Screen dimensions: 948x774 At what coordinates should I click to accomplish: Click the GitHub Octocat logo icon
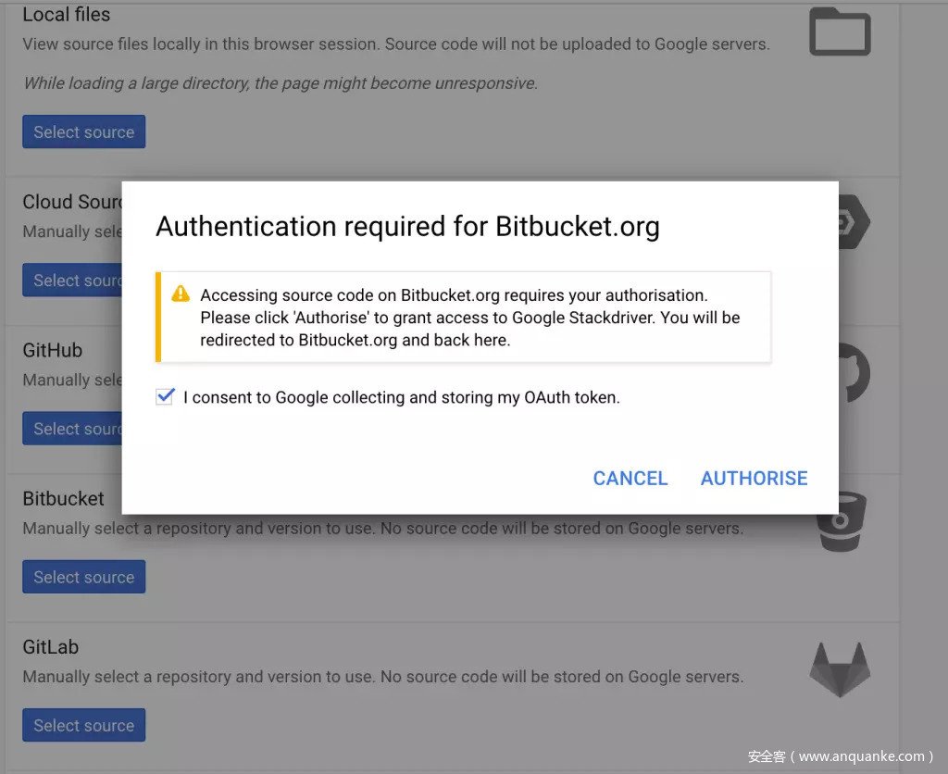[854, 372]
